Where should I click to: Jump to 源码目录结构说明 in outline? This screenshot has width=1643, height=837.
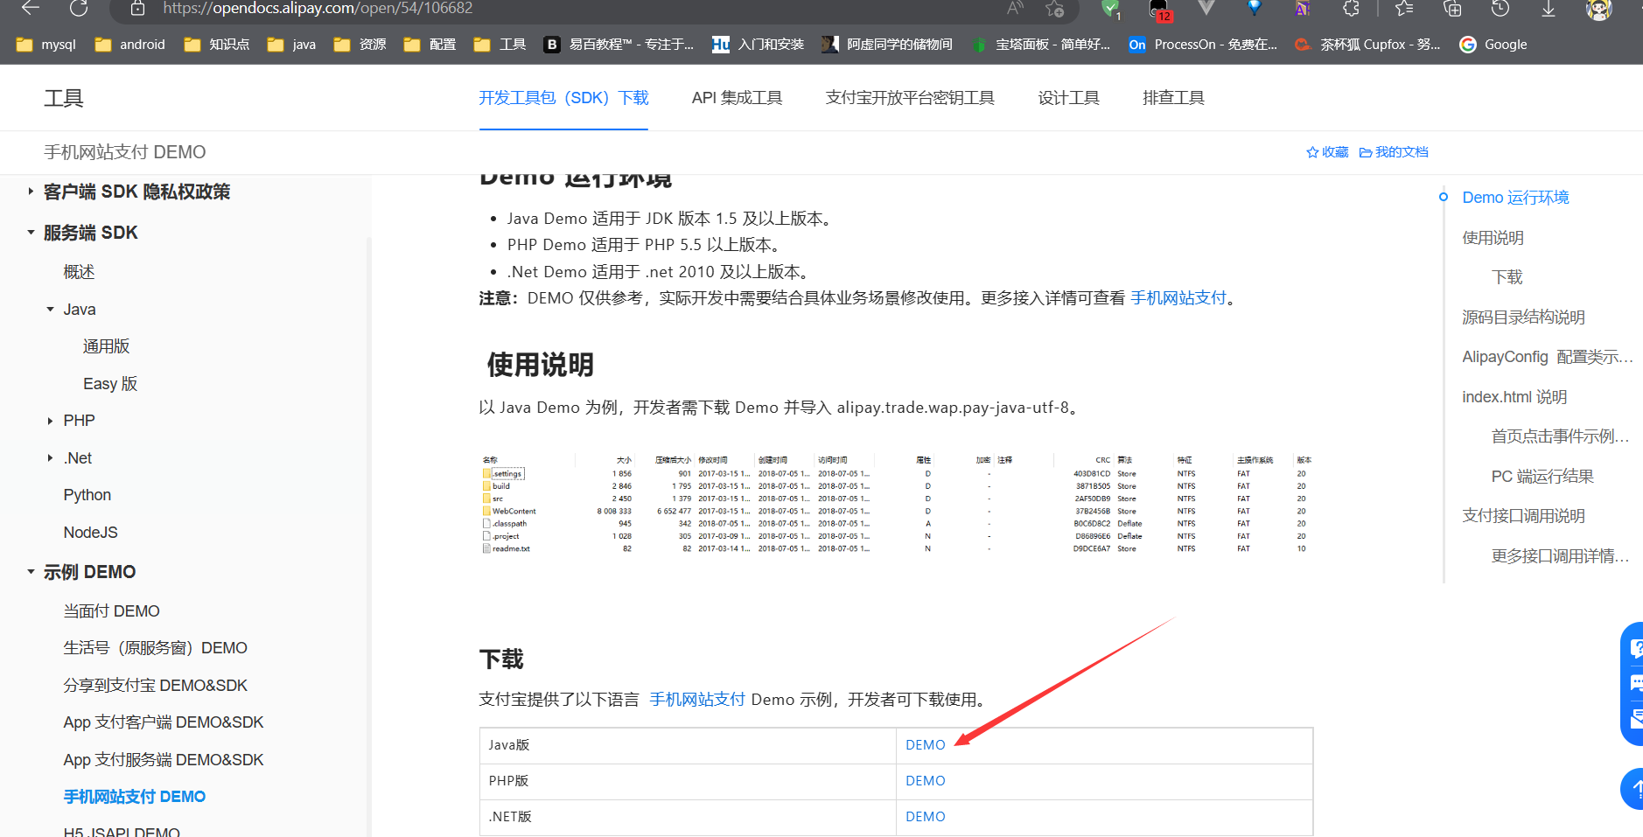pyautogui.click(x=1523, y=317)
